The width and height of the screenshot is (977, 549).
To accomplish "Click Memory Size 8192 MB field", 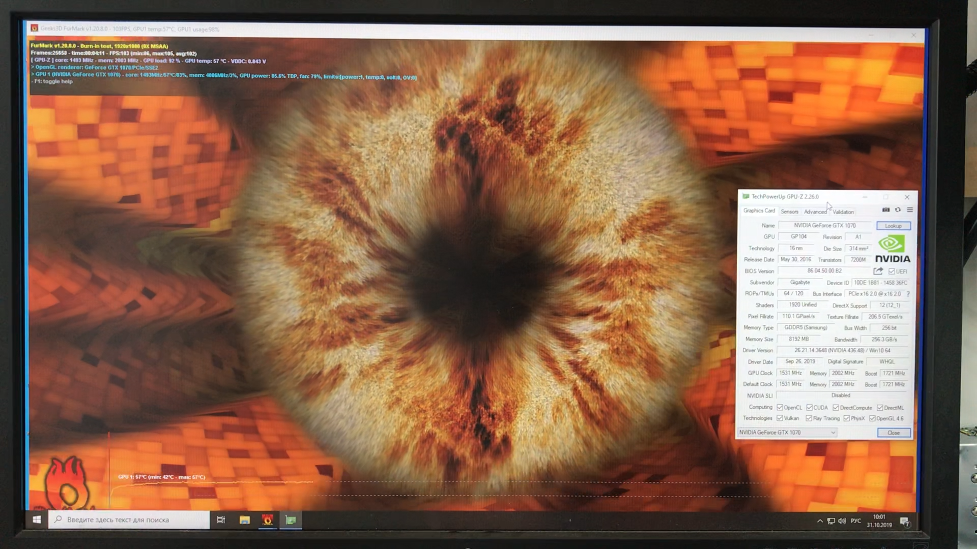I will tap(798, 339).
